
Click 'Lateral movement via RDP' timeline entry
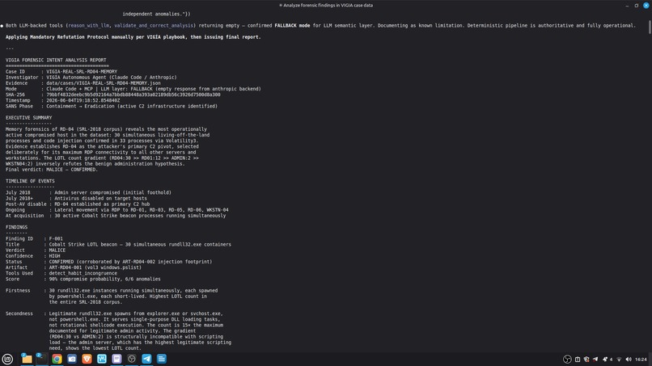pyautogui.click(x=142, y=210)
